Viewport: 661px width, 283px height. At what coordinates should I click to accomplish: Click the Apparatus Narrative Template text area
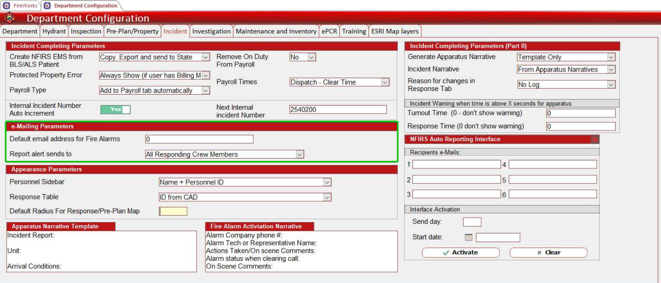(x=102, y=251)
